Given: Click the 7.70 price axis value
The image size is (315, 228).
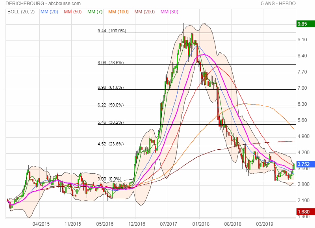Looking at the screenshot, I should (302, 72).
